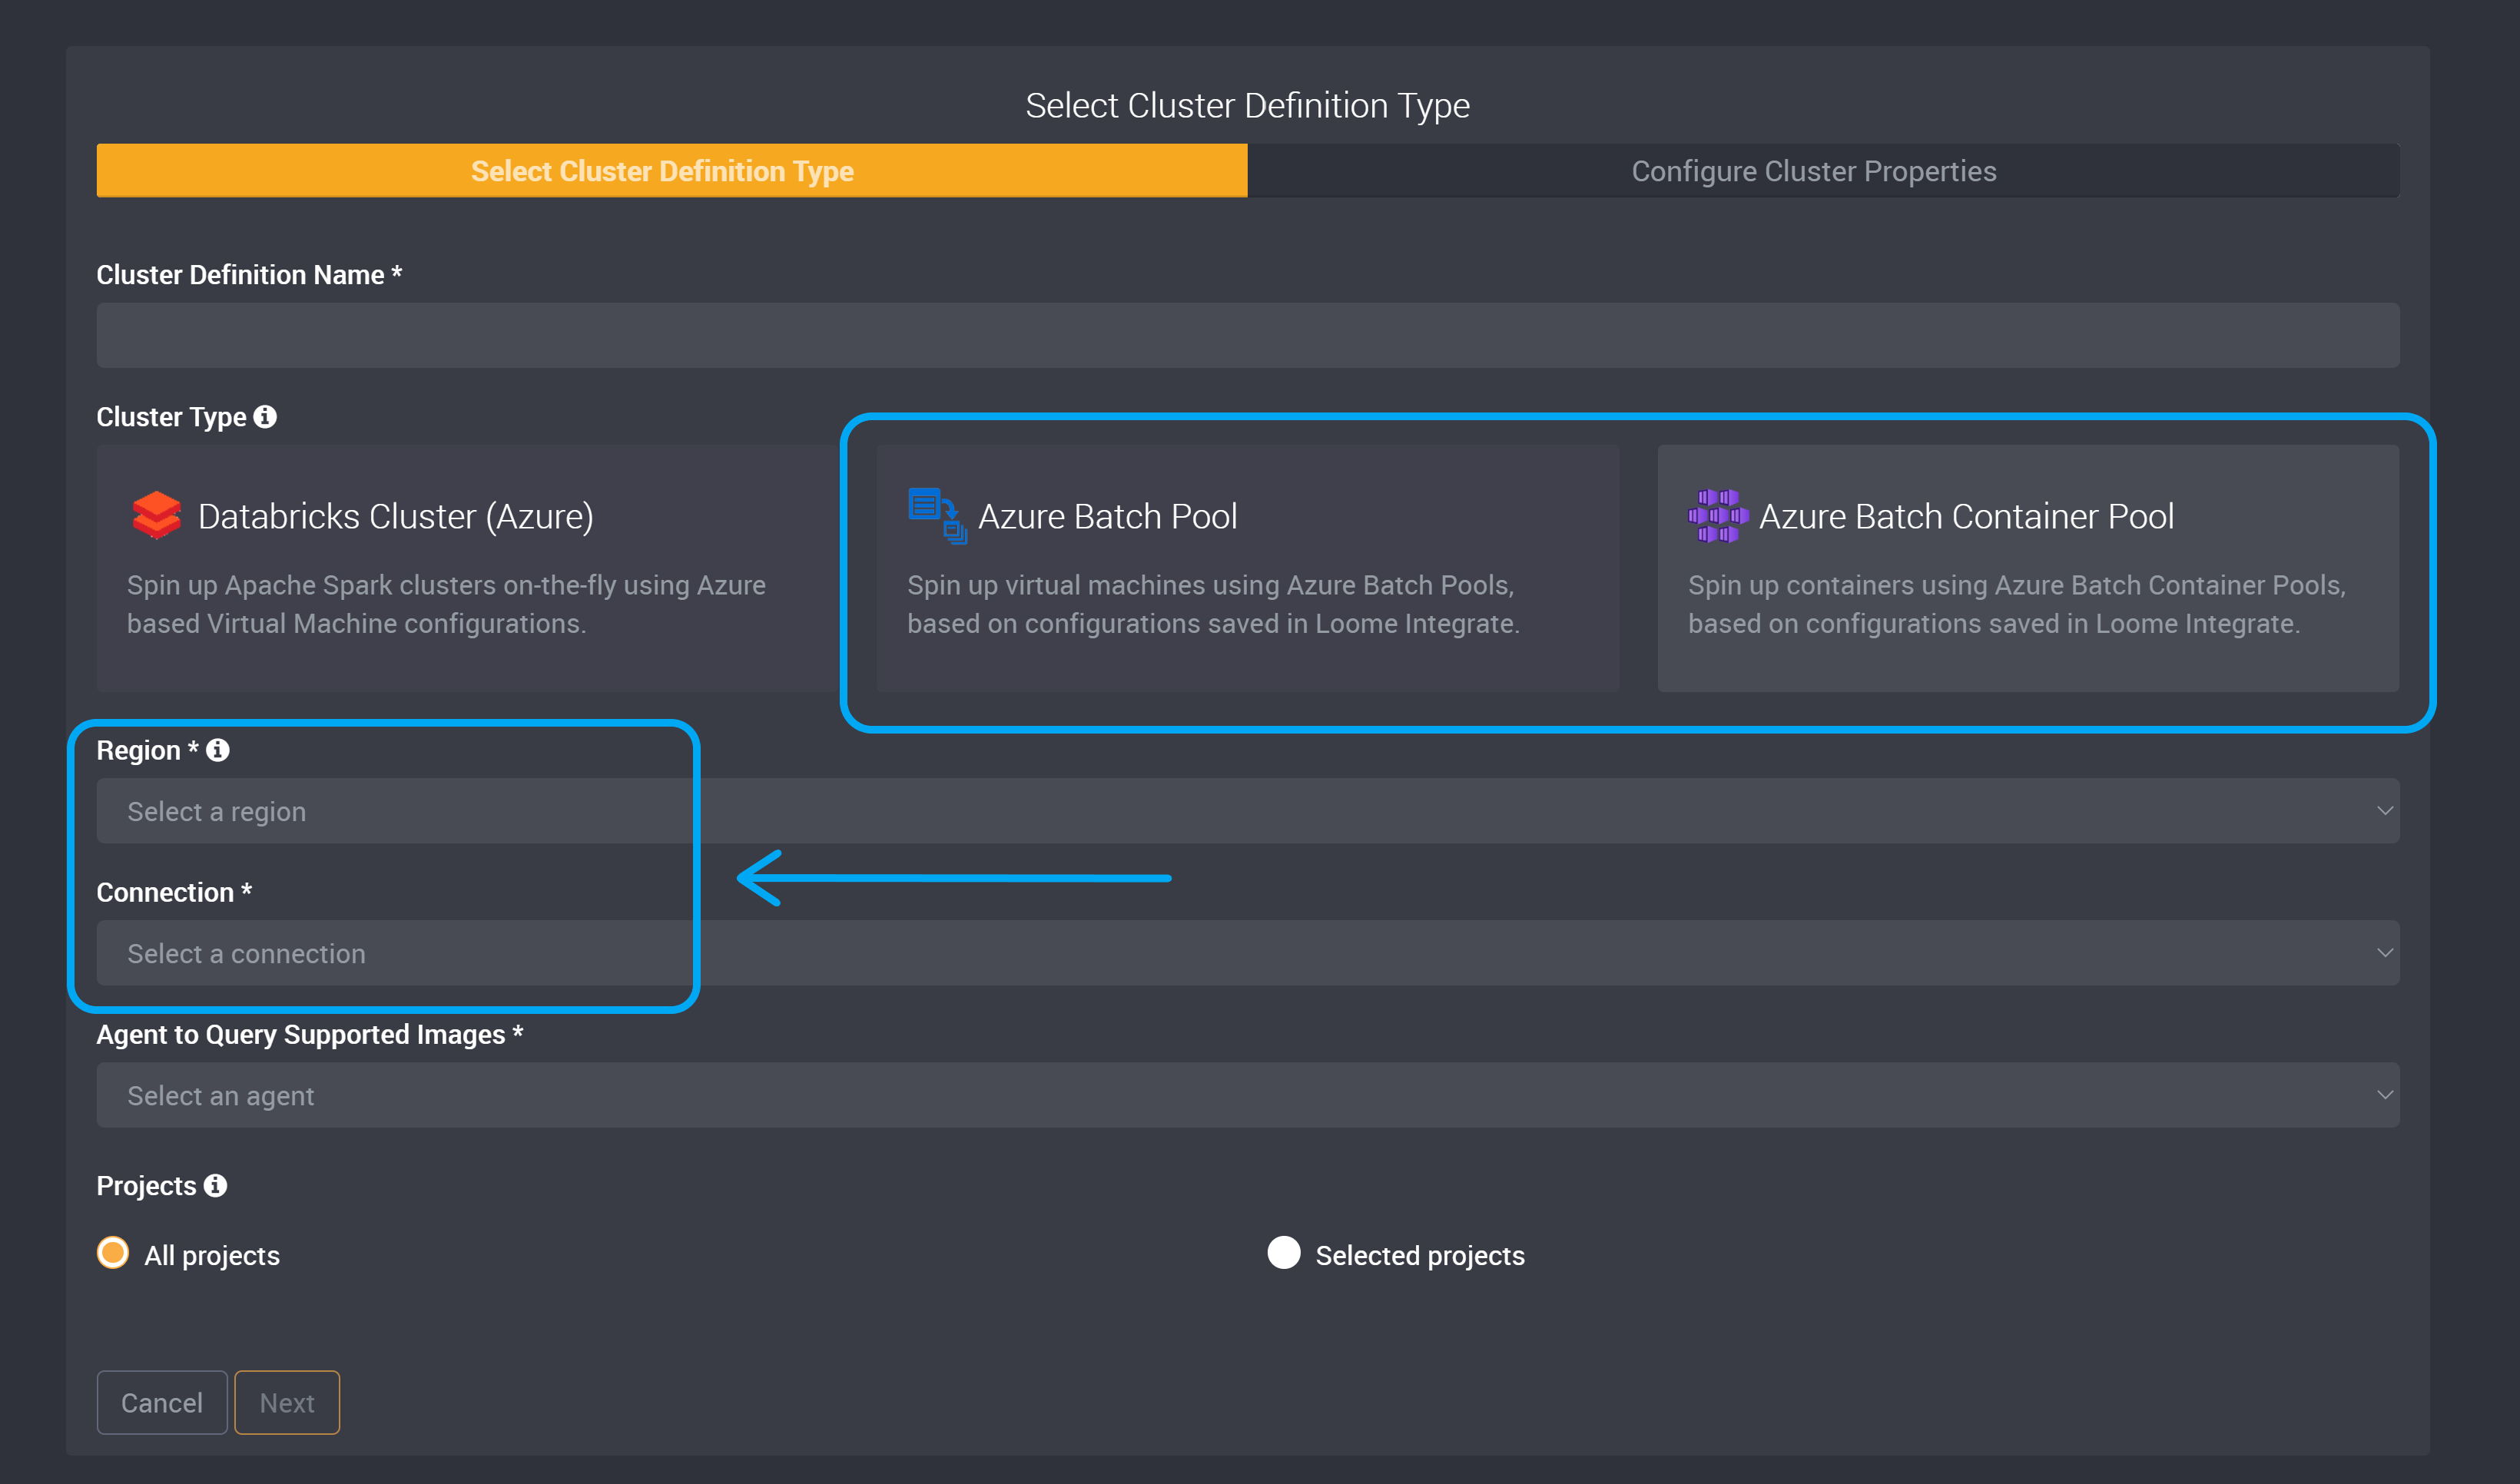Click the 'All projects' label text

click(212, 1256)
